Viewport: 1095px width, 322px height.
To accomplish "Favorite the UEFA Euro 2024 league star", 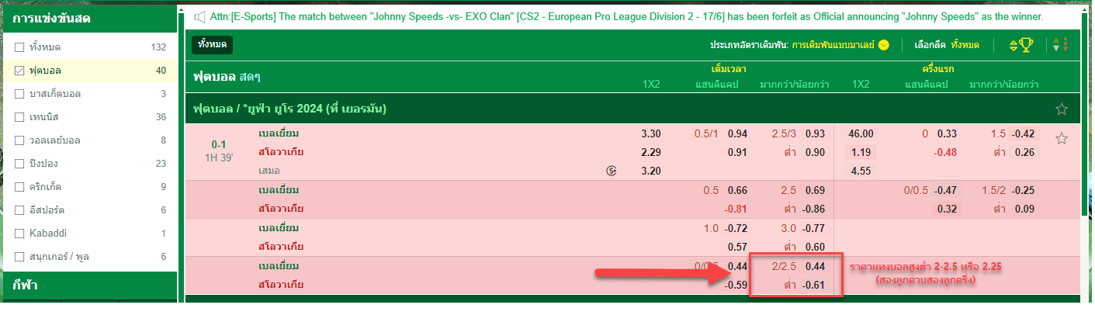I will (1062, 109).
